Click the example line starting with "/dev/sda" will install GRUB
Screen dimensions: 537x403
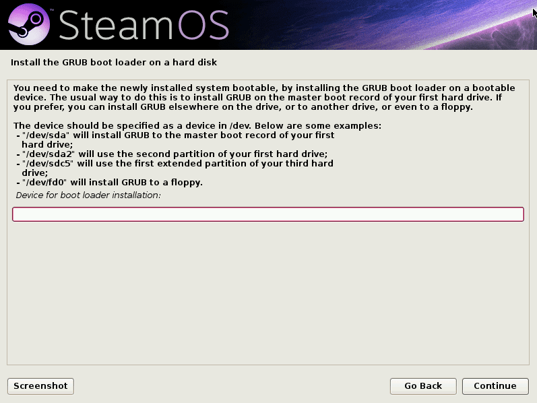pos(175,139)
